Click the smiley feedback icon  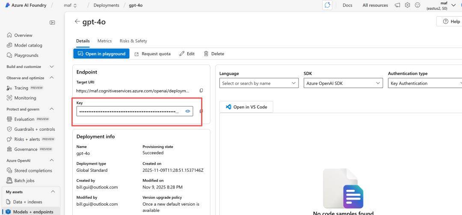click(x=418, y=5)
